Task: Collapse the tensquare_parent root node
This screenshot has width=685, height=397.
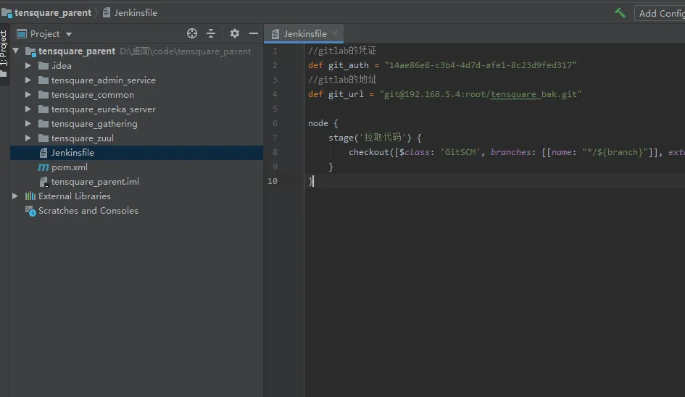Action: pos(16,51)
